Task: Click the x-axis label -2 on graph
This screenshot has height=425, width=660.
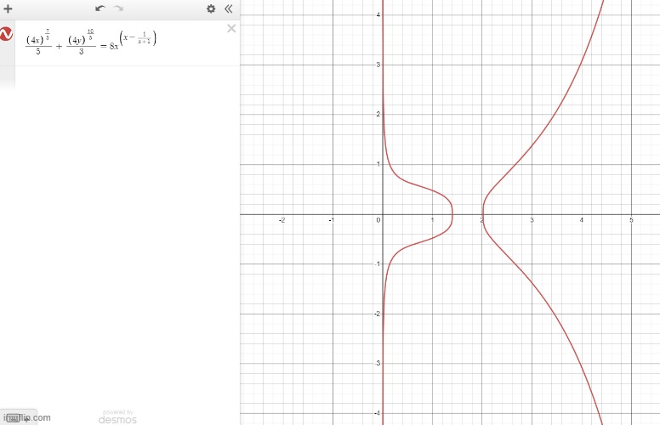Action: [x=282, y=221]
